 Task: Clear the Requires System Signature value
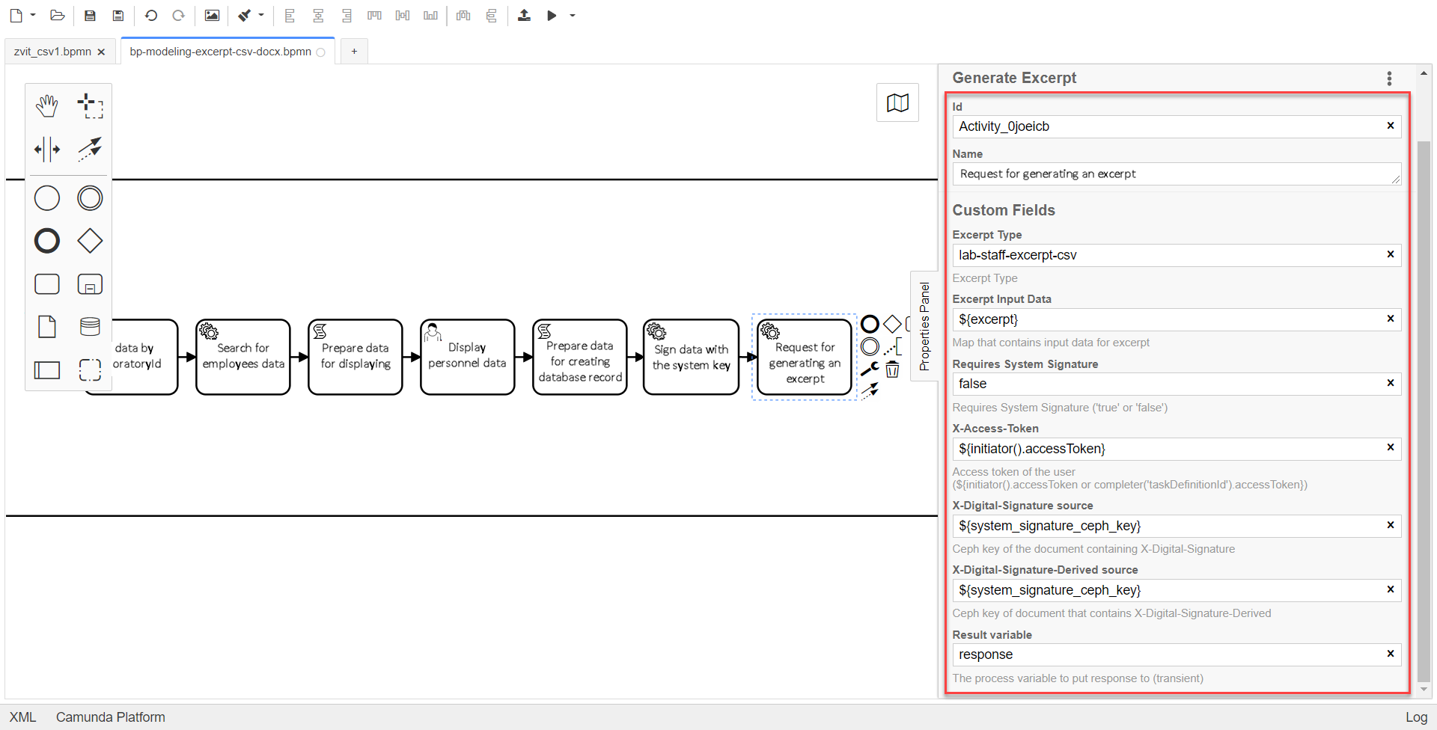tap(1391, 383)
